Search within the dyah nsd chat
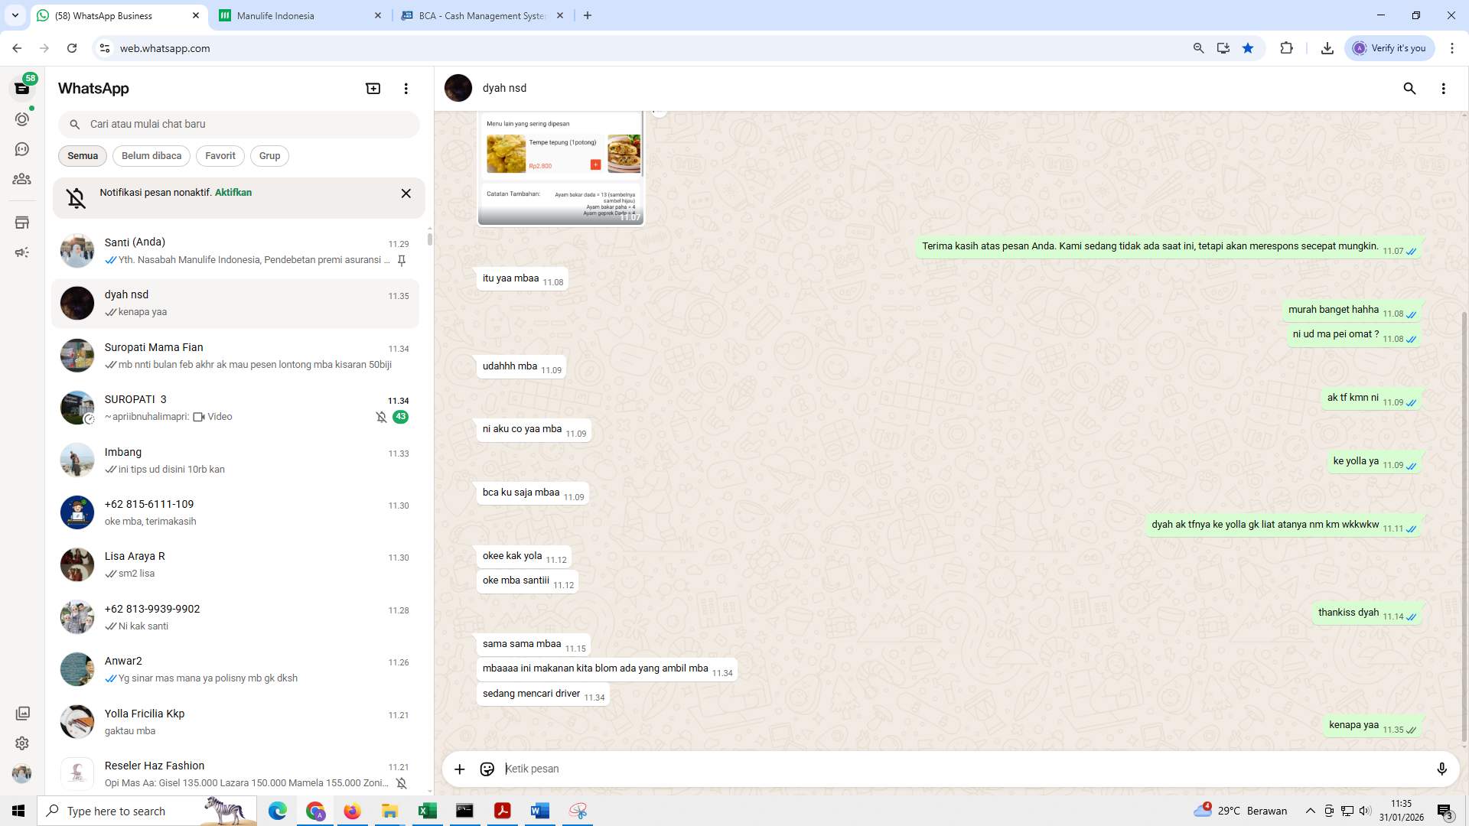 pyautogui.click(x=1410, y=88)
